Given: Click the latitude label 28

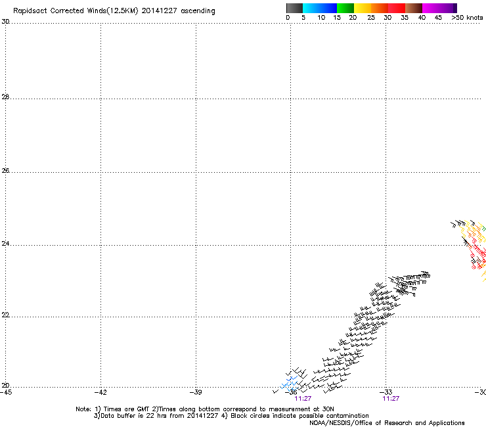Looking at the screenshot, I should click(5, 97).
